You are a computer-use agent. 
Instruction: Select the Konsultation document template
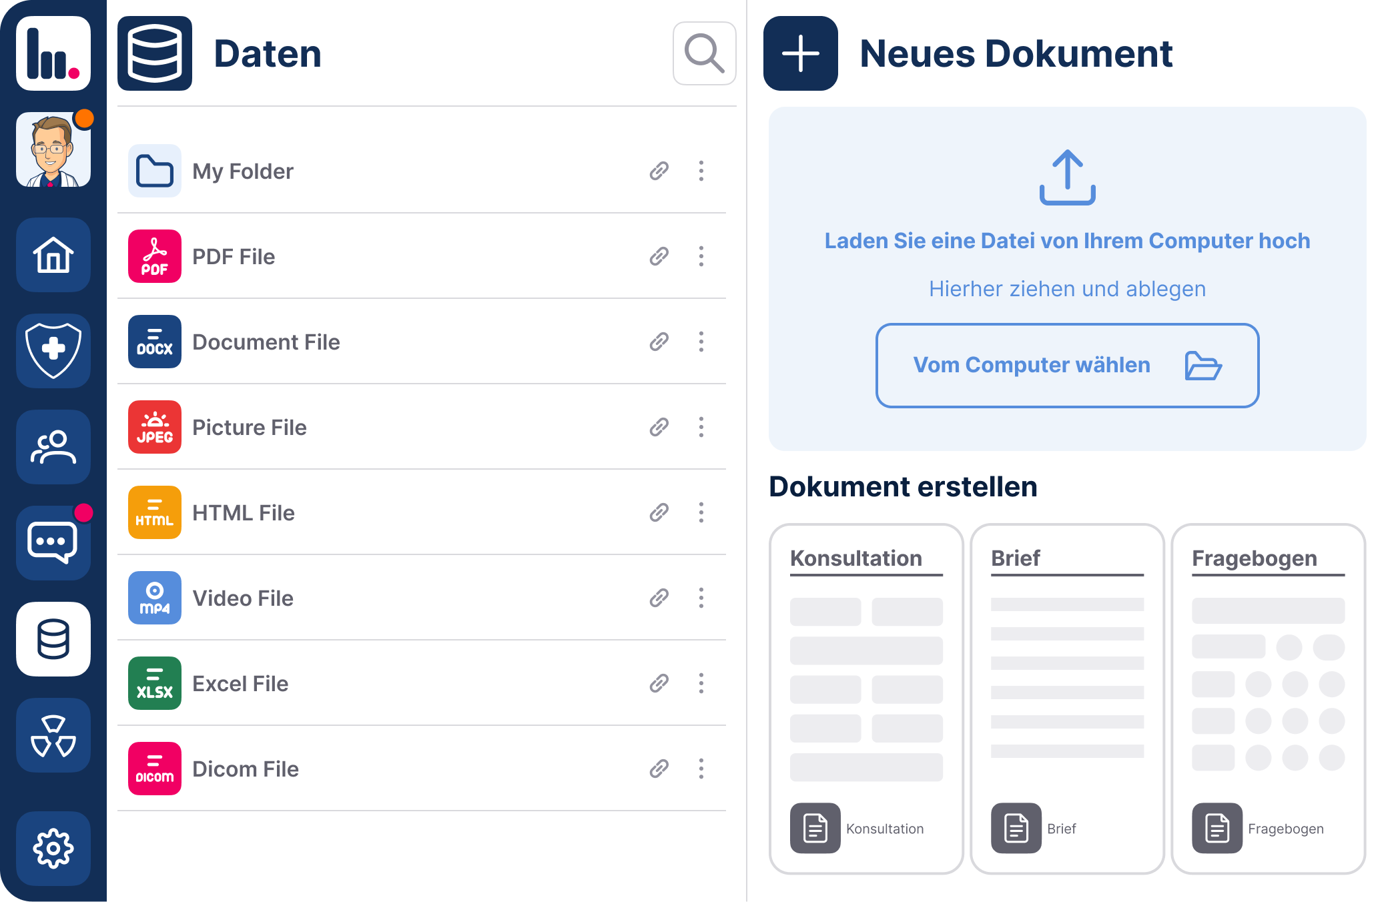click(x=866, y=698)
